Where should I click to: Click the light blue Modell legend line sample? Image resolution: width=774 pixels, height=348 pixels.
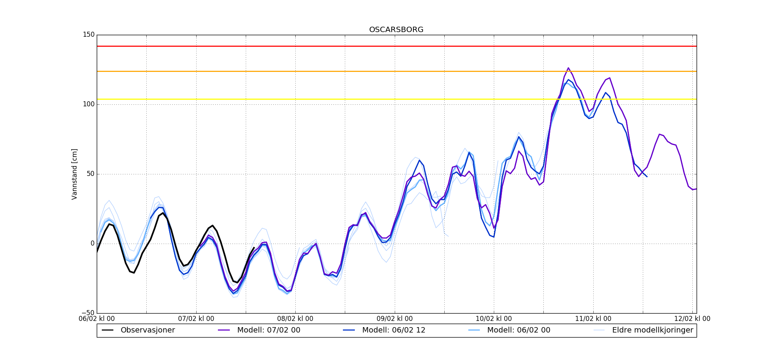474,330
